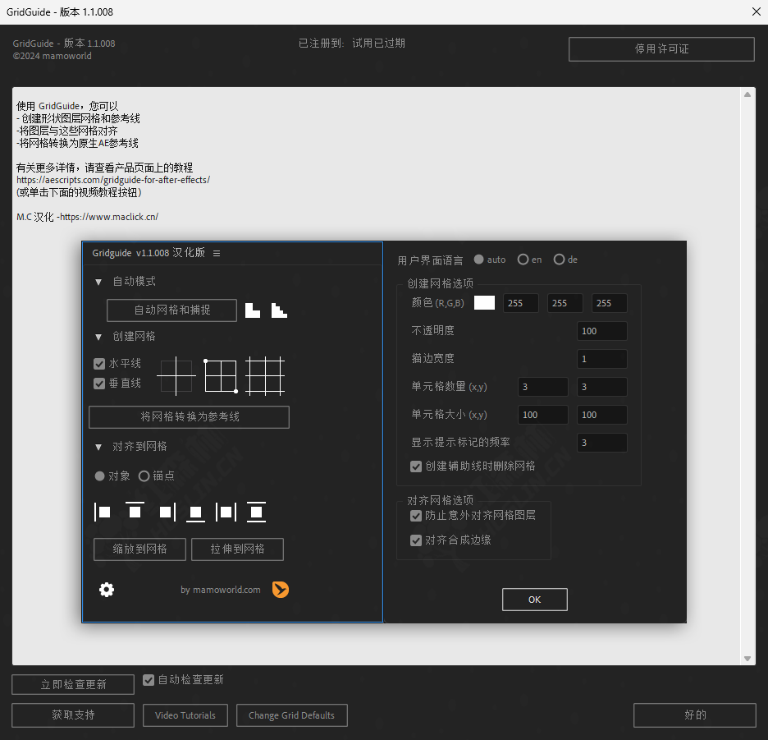The width and height of the screenshot is (768, 740).
Task: Click the second finer staircase auto-grid icon
Action: tap(279, 310)
